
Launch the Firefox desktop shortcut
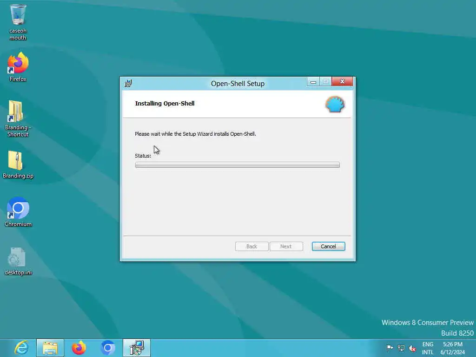coord(18,67)
